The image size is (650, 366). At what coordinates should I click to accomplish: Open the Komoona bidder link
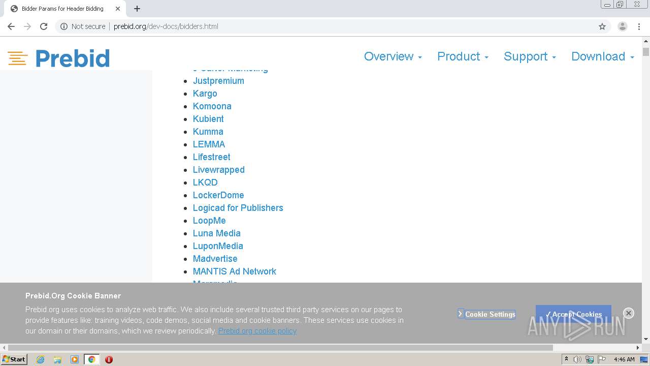click(212, 106)
